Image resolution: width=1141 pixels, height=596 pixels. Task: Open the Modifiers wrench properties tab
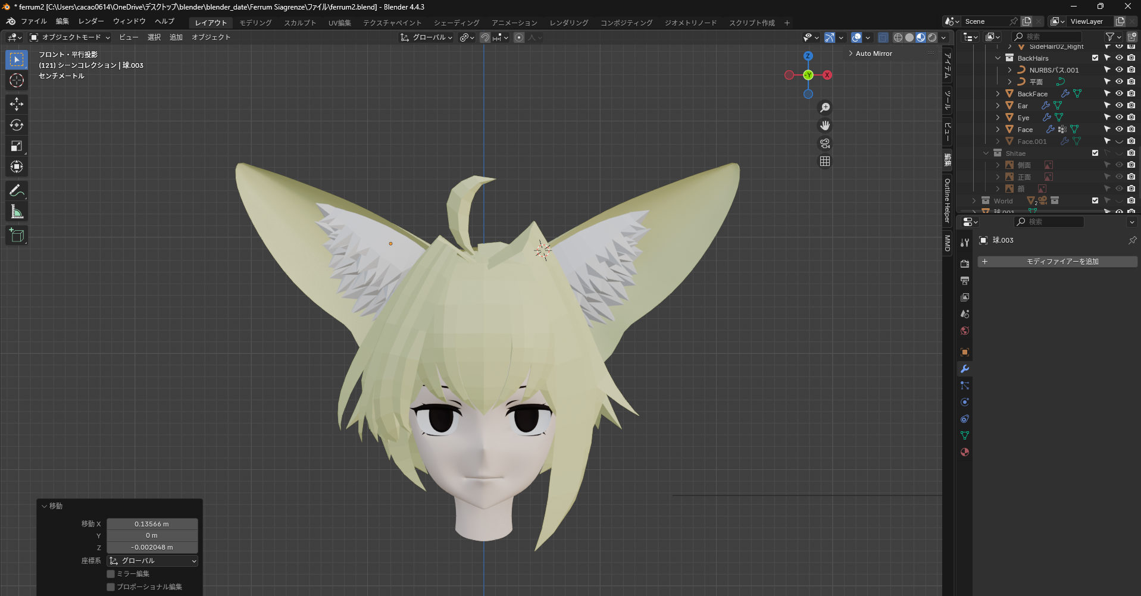coord(965,369)
